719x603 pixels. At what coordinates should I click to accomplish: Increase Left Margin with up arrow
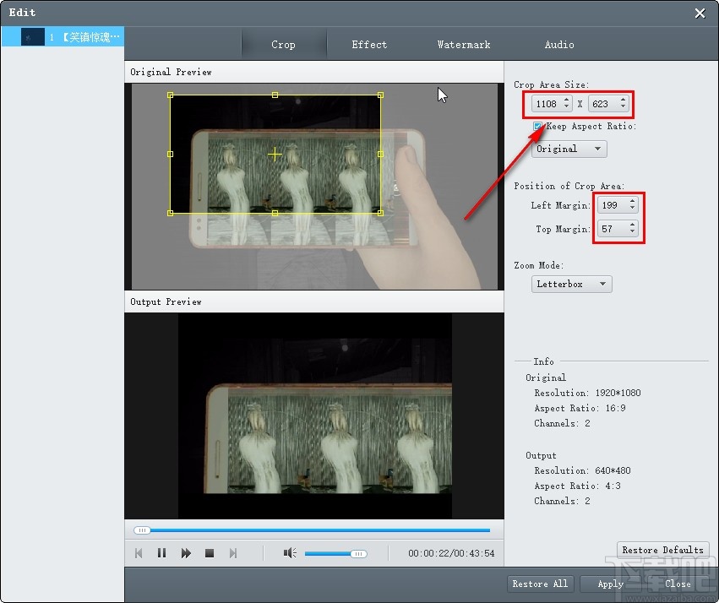632,201
